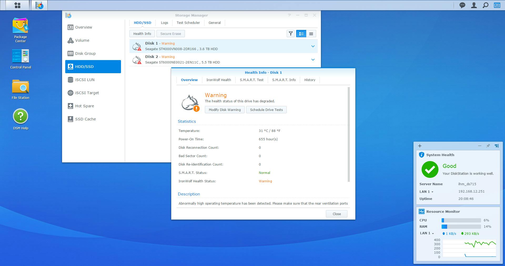
Task: Click the Hot Spare sidebar icon
Action: tap(70, 106)
